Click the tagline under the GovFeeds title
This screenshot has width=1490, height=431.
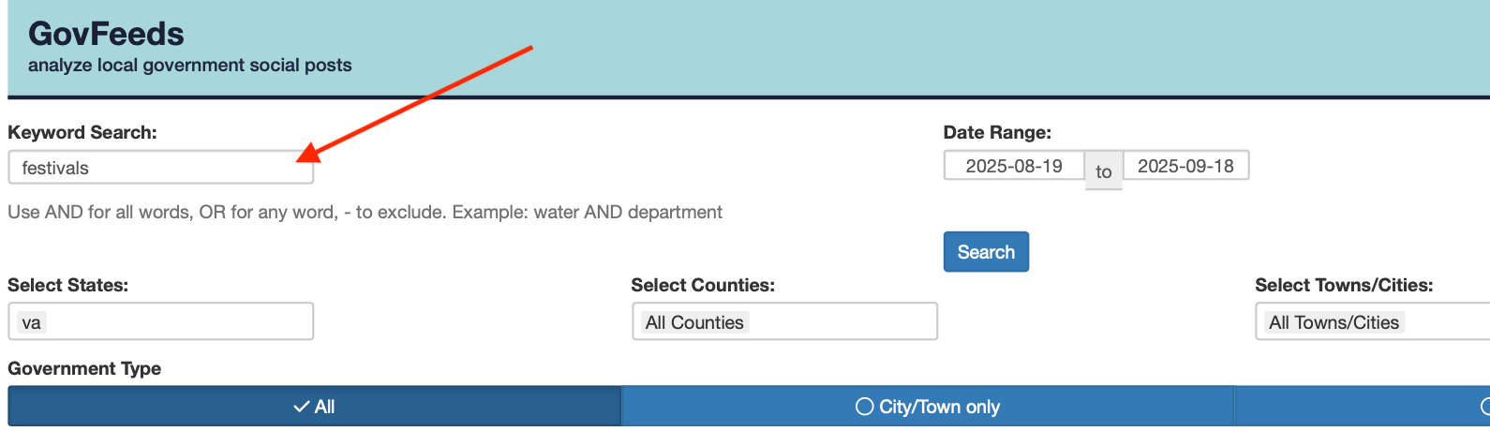point(190,65)
